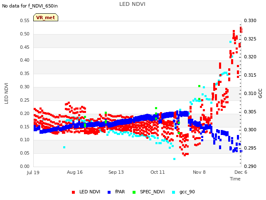This screenshot has height=200, width=266.
Task: Click the cyan gcc_90 legend swatch
Action: (174, 192)
